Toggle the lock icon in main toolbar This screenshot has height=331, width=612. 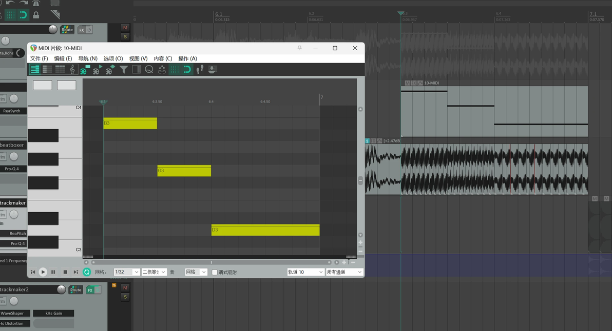pos(36,15)
